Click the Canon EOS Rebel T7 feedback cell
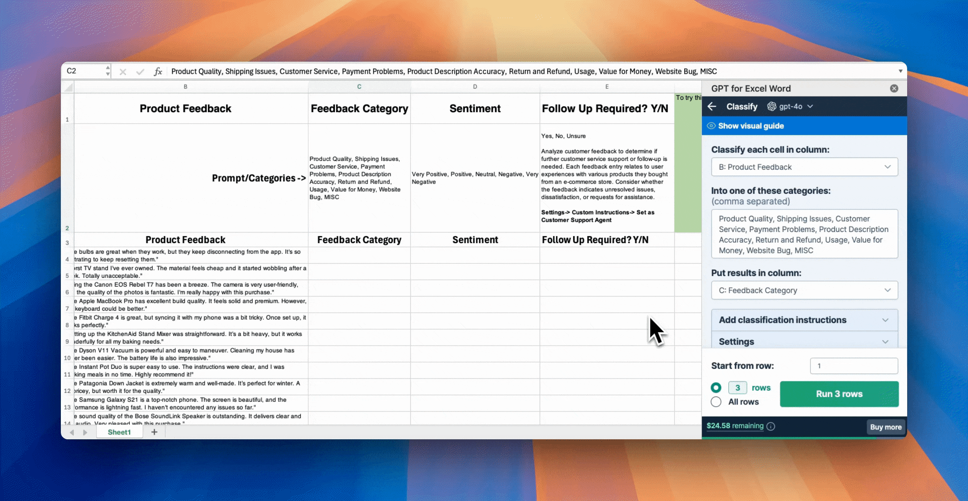 tap(191, 289)
